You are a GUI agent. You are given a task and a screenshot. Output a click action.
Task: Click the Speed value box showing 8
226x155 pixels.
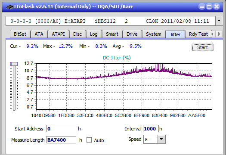click(x=151, y=139)
